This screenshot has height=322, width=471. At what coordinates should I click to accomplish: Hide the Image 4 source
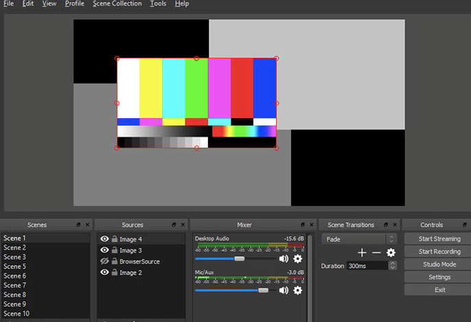(104, 240)
